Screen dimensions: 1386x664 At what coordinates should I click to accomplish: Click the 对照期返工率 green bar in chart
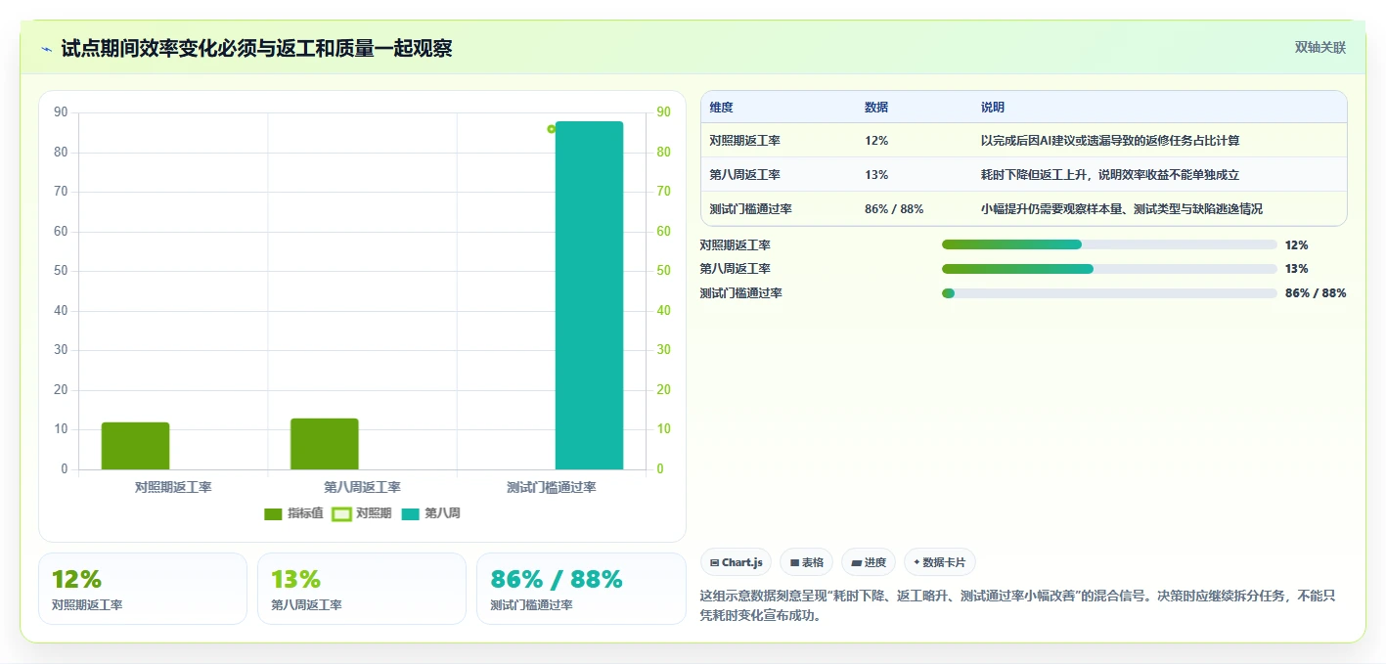(135, 446)
